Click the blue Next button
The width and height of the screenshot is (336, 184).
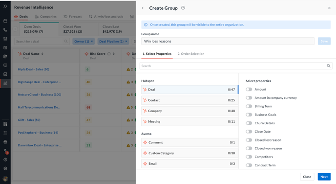pos(324,177)
